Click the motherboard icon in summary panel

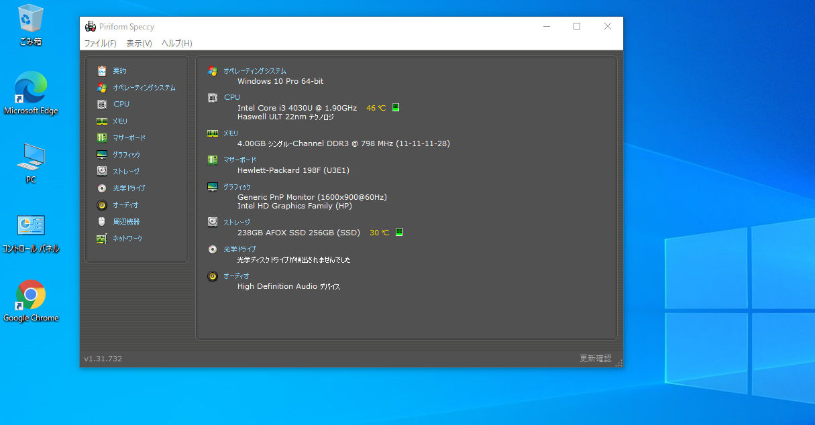pyautogui.click(x=213, y=160)
